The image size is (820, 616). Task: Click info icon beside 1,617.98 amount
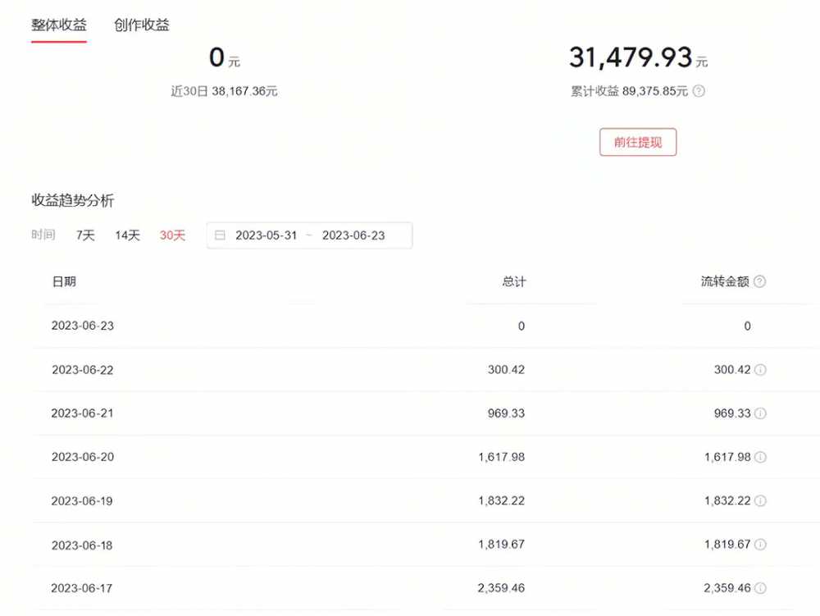point(760,457)
